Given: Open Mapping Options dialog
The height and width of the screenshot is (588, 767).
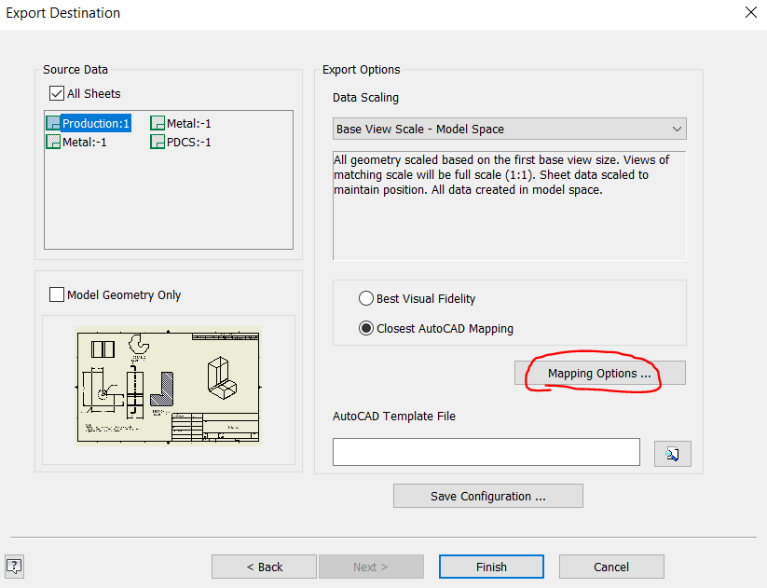Looking at the screenshot, I should [599, 373].
